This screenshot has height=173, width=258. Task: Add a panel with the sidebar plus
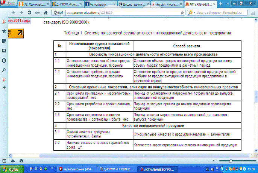point(4,87)
